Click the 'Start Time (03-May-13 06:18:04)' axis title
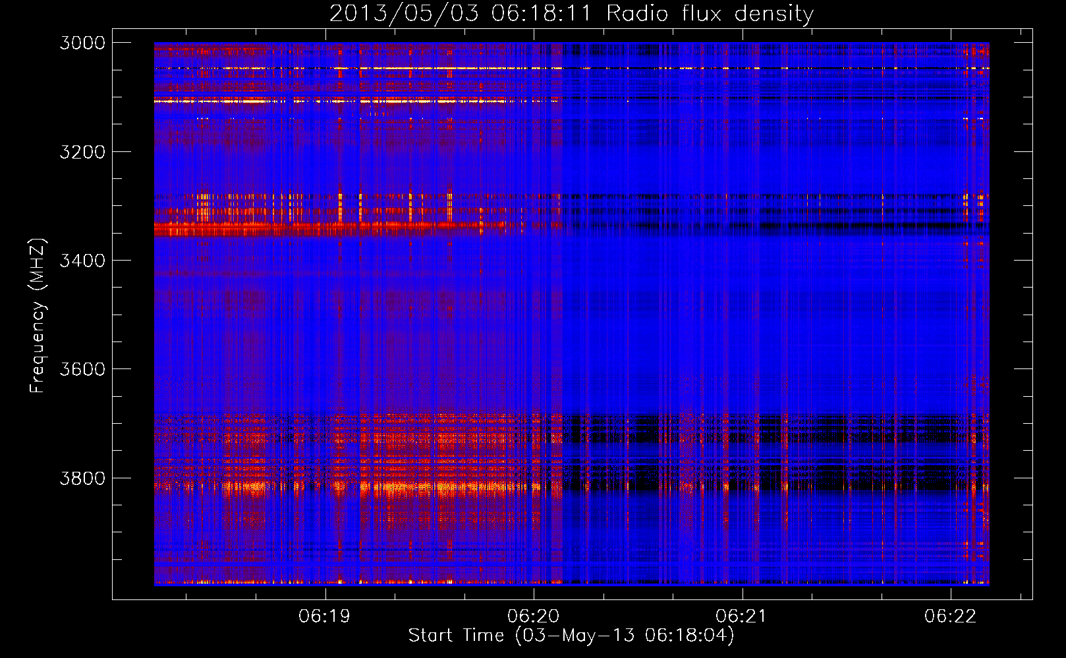Image resolution: width=1066 pixels, height=658 pixels. 571,636
